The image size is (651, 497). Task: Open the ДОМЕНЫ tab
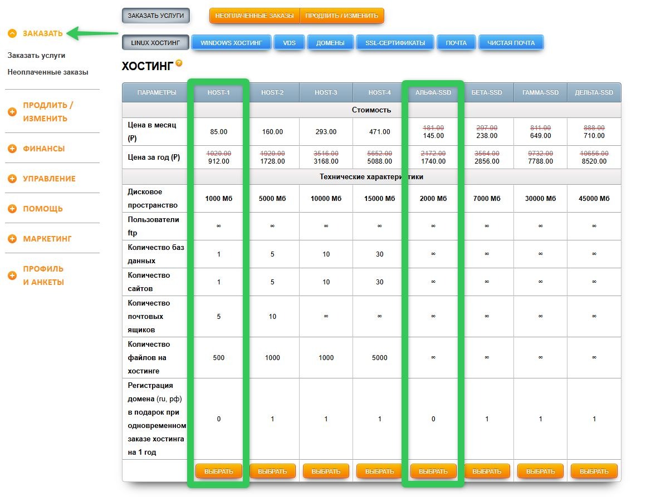[x=330, y=43]
